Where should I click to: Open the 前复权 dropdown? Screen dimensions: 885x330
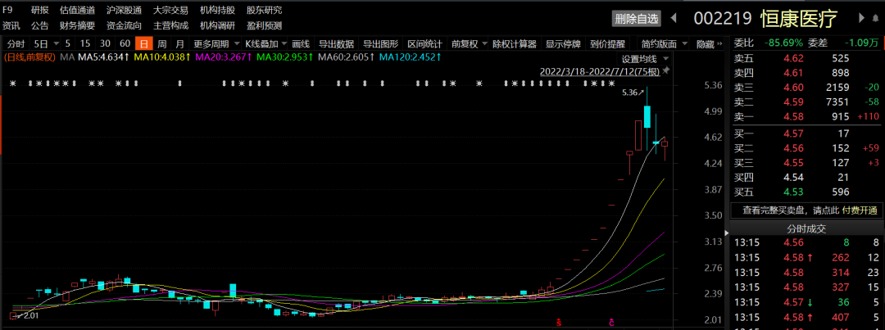[468, 44]
